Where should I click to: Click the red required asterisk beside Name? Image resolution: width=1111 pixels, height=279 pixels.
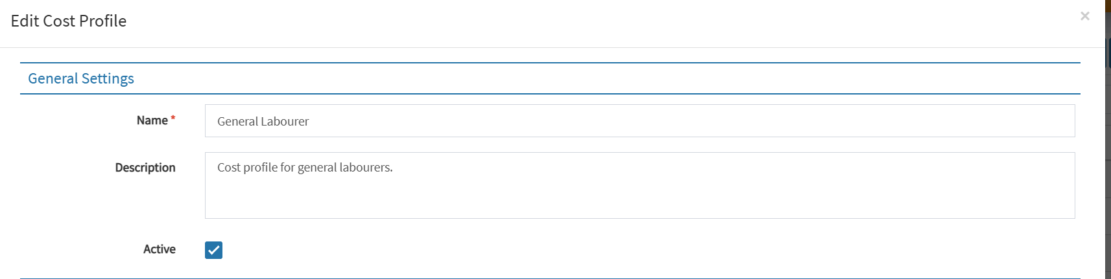tap(173, 118)
